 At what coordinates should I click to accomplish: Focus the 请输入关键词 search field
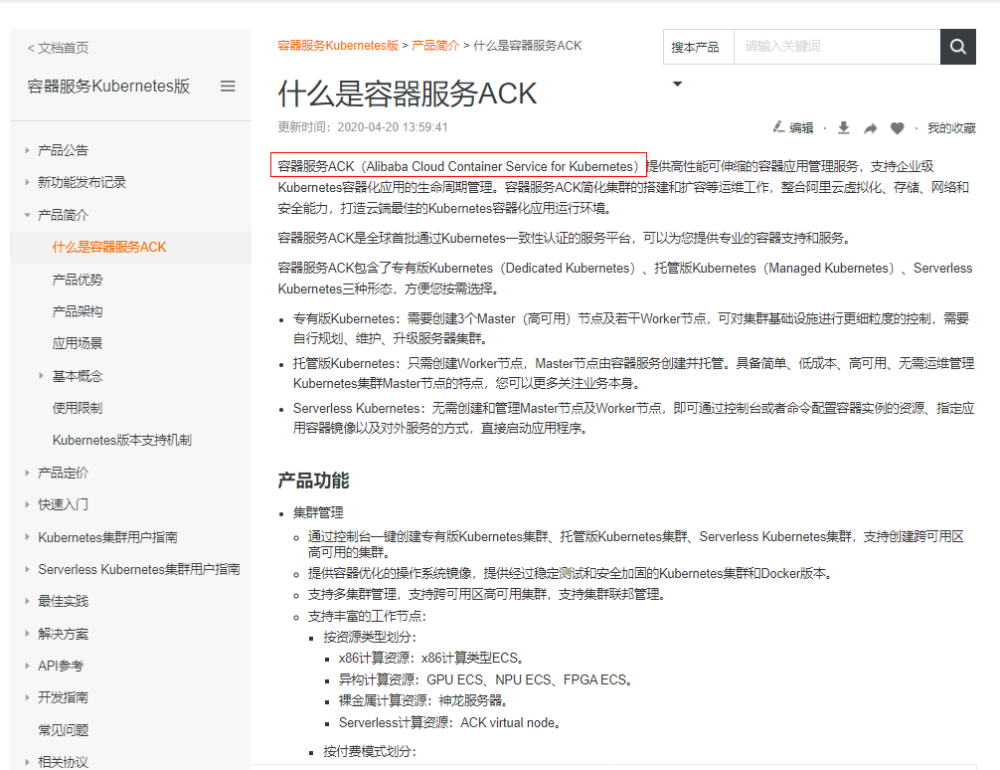tap(837, 47)
